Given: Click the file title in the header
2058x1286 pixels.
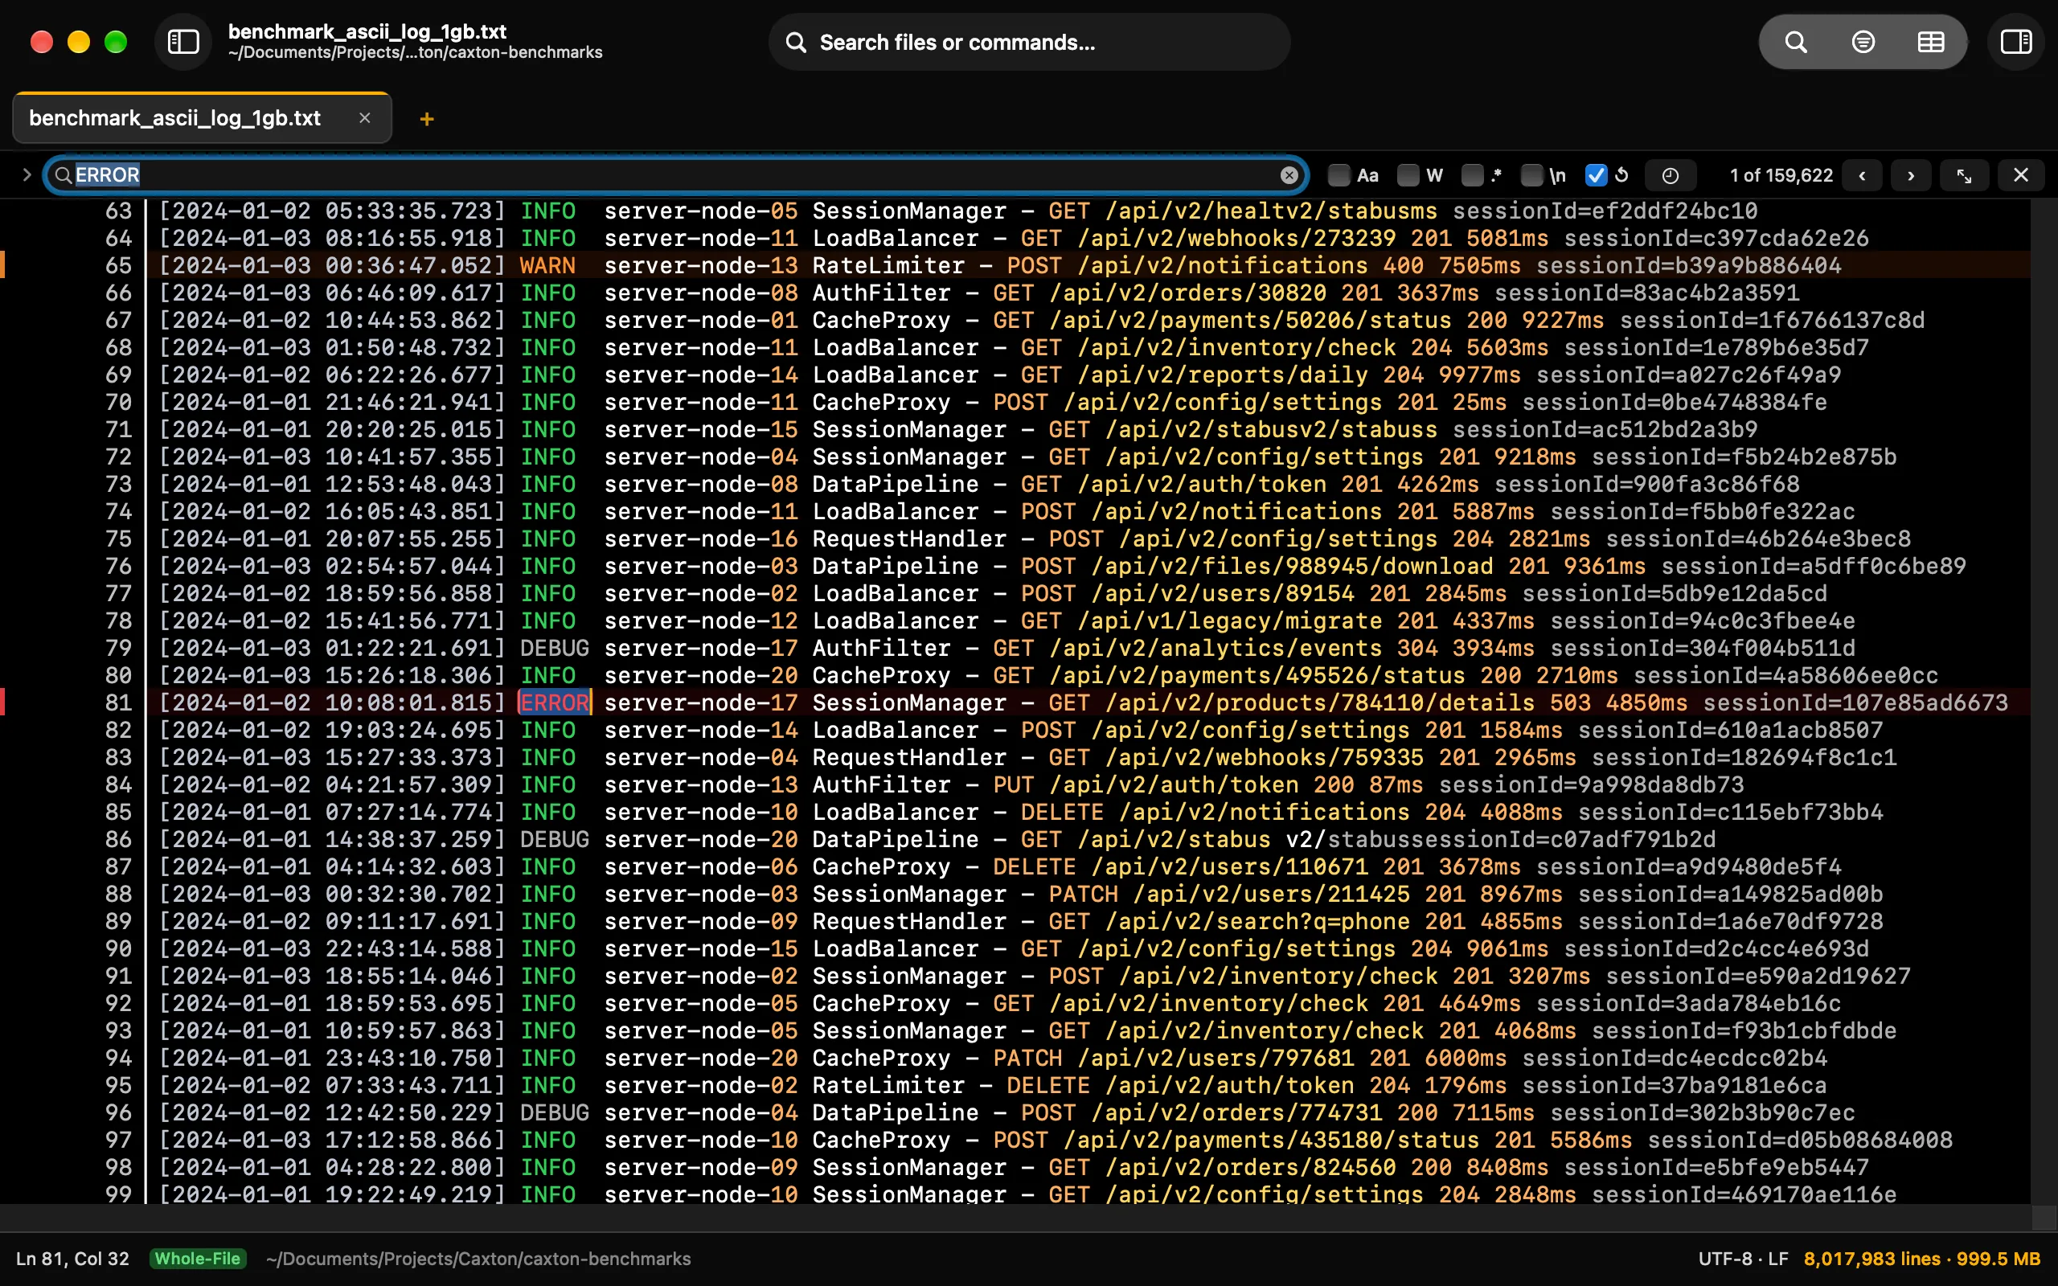Looking at the screenshot, I should pyautogui.click(x=367, y=31).
